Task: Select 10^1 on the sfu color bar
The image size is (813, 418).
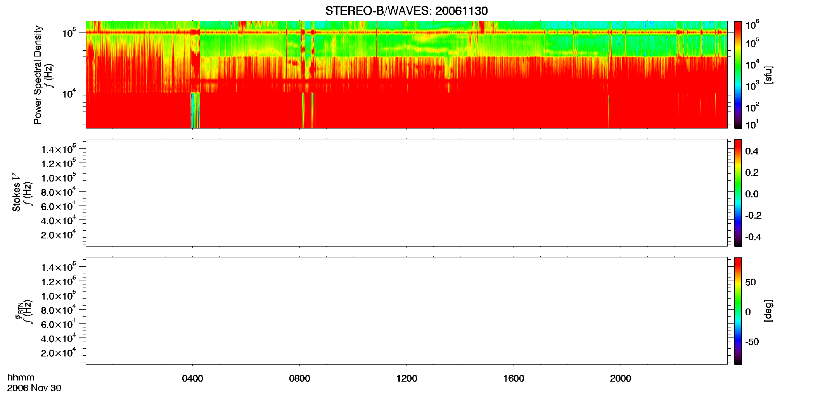Action: click(752, 124)
